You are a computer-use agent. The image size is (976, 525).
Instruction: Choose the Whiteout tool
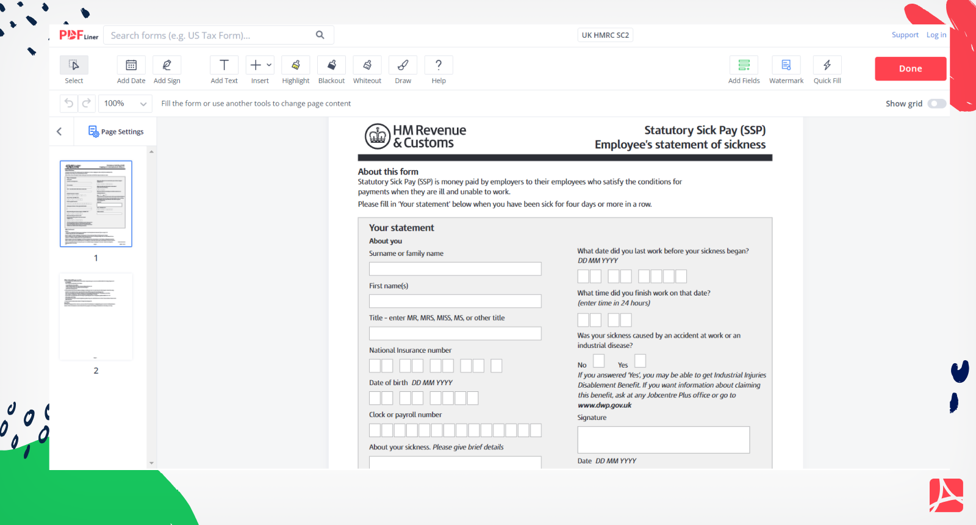click(x=367, y=70)
